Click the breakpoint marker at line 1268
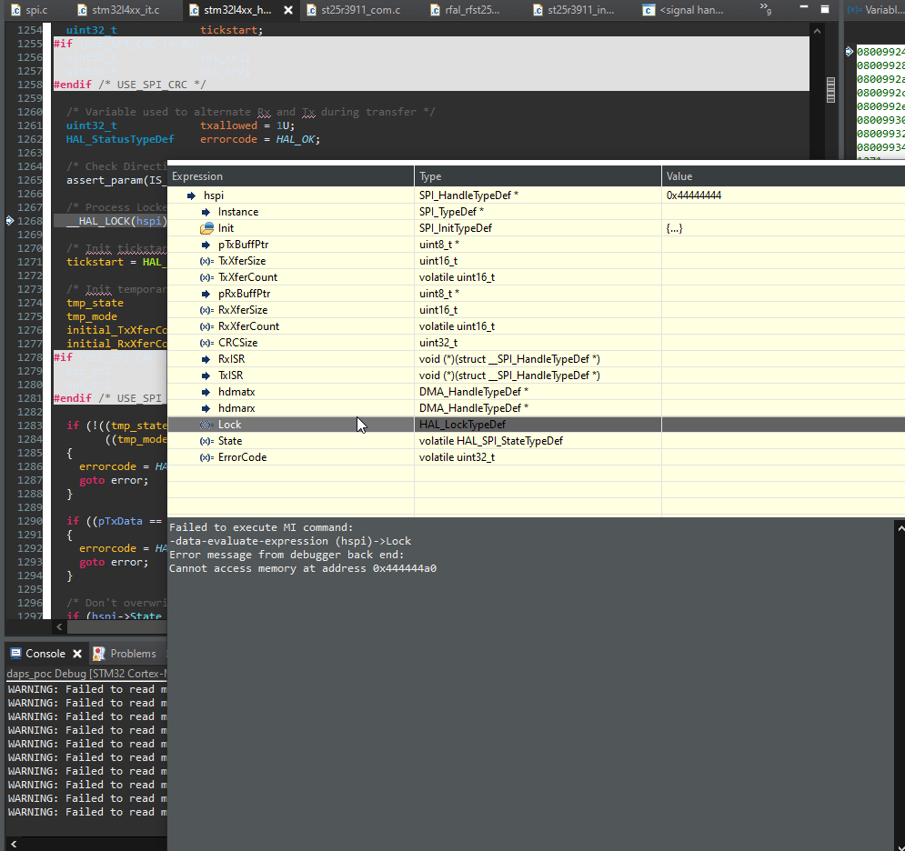905x851 pixels. (9, 221)
